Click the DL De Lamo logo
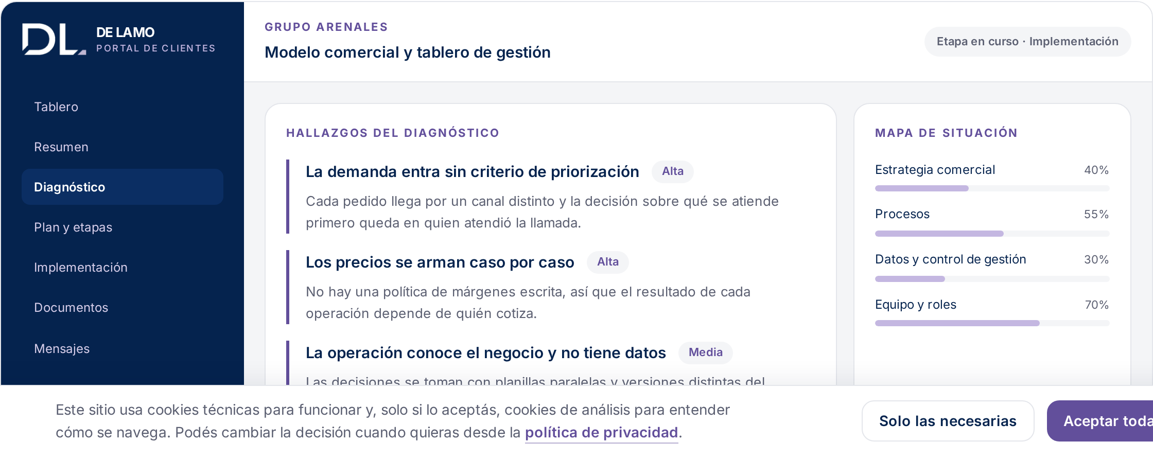This screenshot has width=1153, height=459. [54, 39]
